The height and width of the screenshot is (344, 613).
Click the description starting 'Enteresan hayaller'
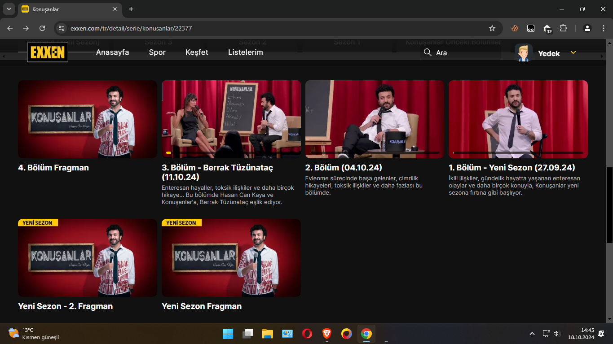click(228, 195)
